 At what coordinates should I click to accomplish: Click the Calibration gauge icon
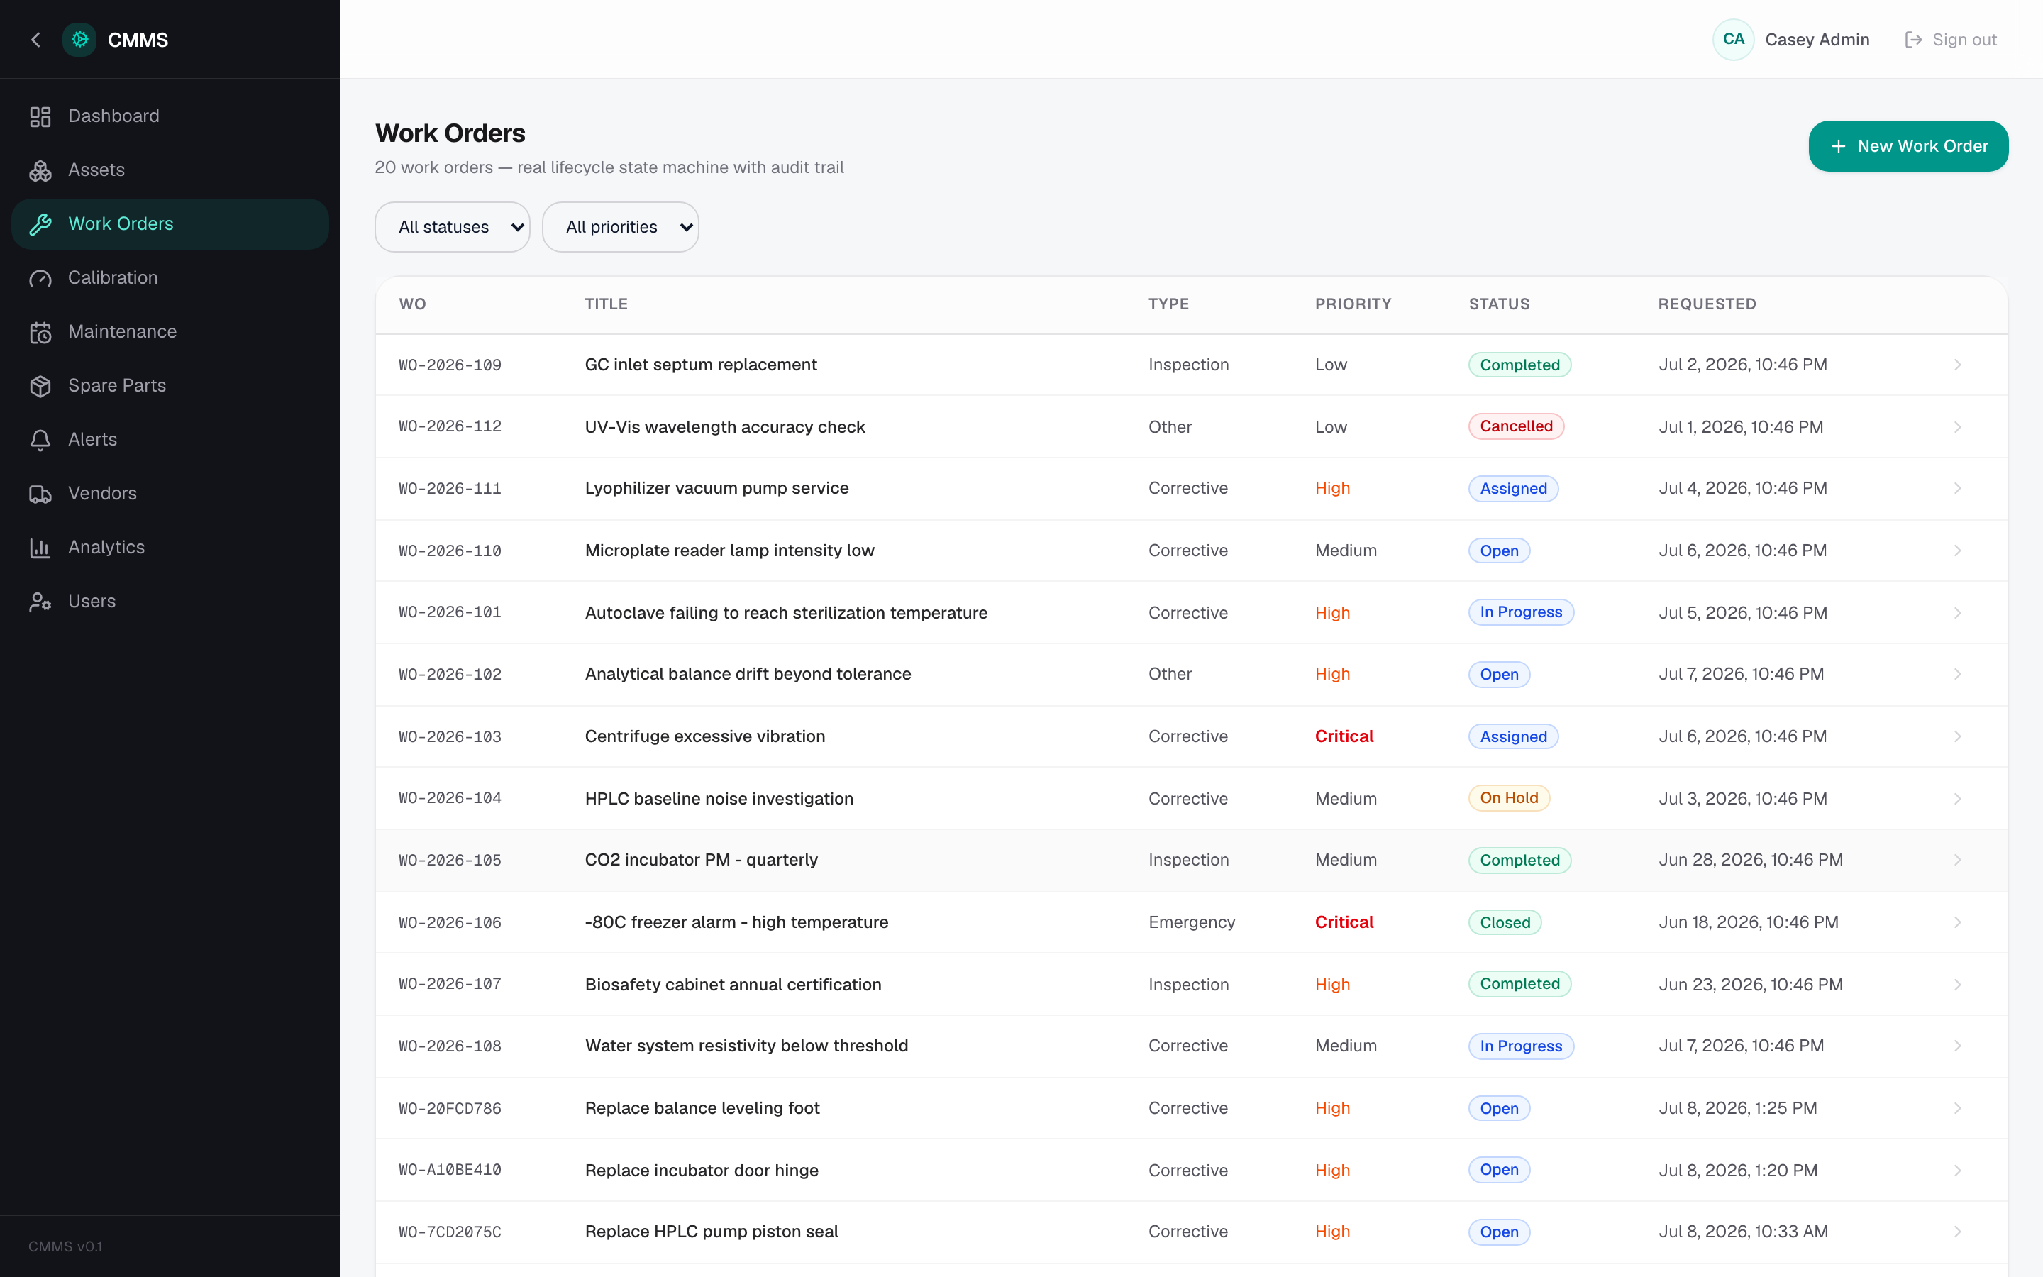point(40,279)
